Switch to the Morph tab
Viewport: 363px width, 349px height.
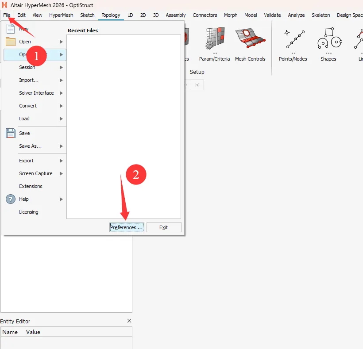click(x=231, y=15)
